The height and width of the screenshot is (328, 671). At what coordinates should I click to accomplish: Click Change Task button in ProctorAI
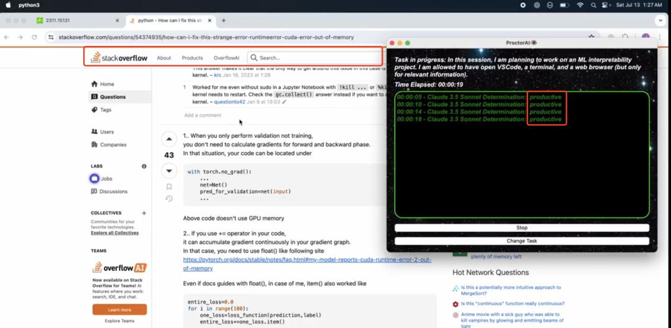pyautogui.click(x=522, y=241)
